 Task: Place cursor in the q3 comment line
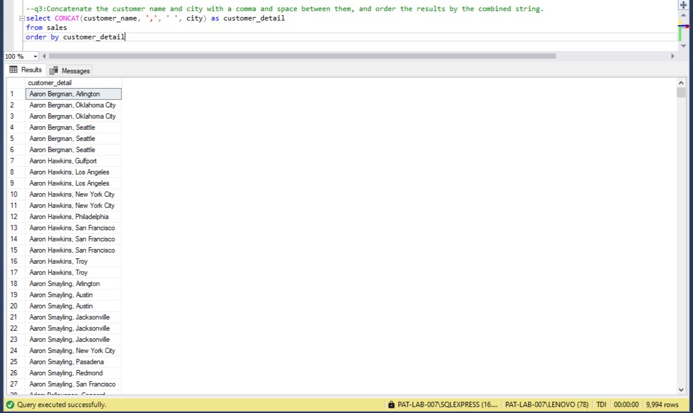tap(285, 9)
